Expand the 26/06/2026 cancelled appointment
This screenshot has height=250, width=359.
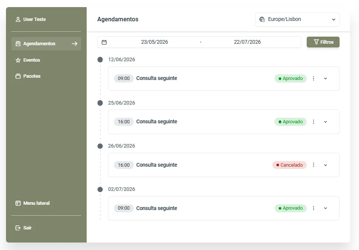[x=325, y=165]
